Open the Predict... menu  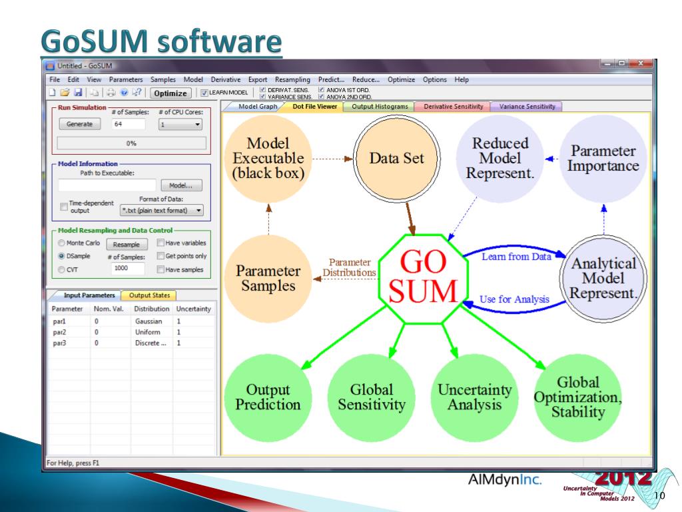click(x=331, y=80)
